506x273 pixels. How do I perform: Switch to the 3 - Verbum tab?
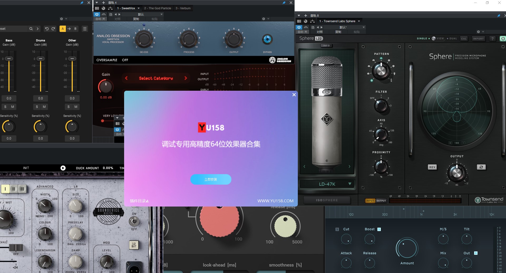(x=183, y=8)
